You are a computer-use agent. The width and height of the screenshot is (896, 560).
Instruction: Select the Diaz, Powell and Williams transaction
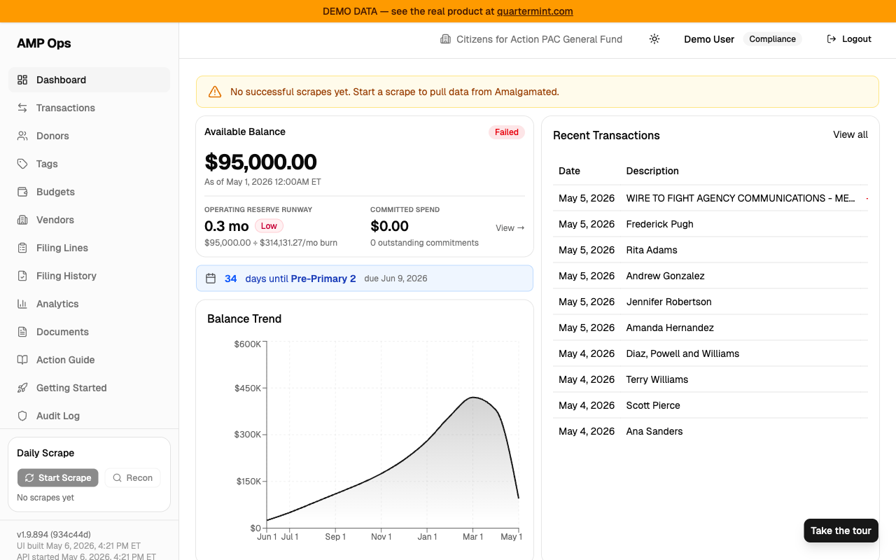click(x=710, y=353)
